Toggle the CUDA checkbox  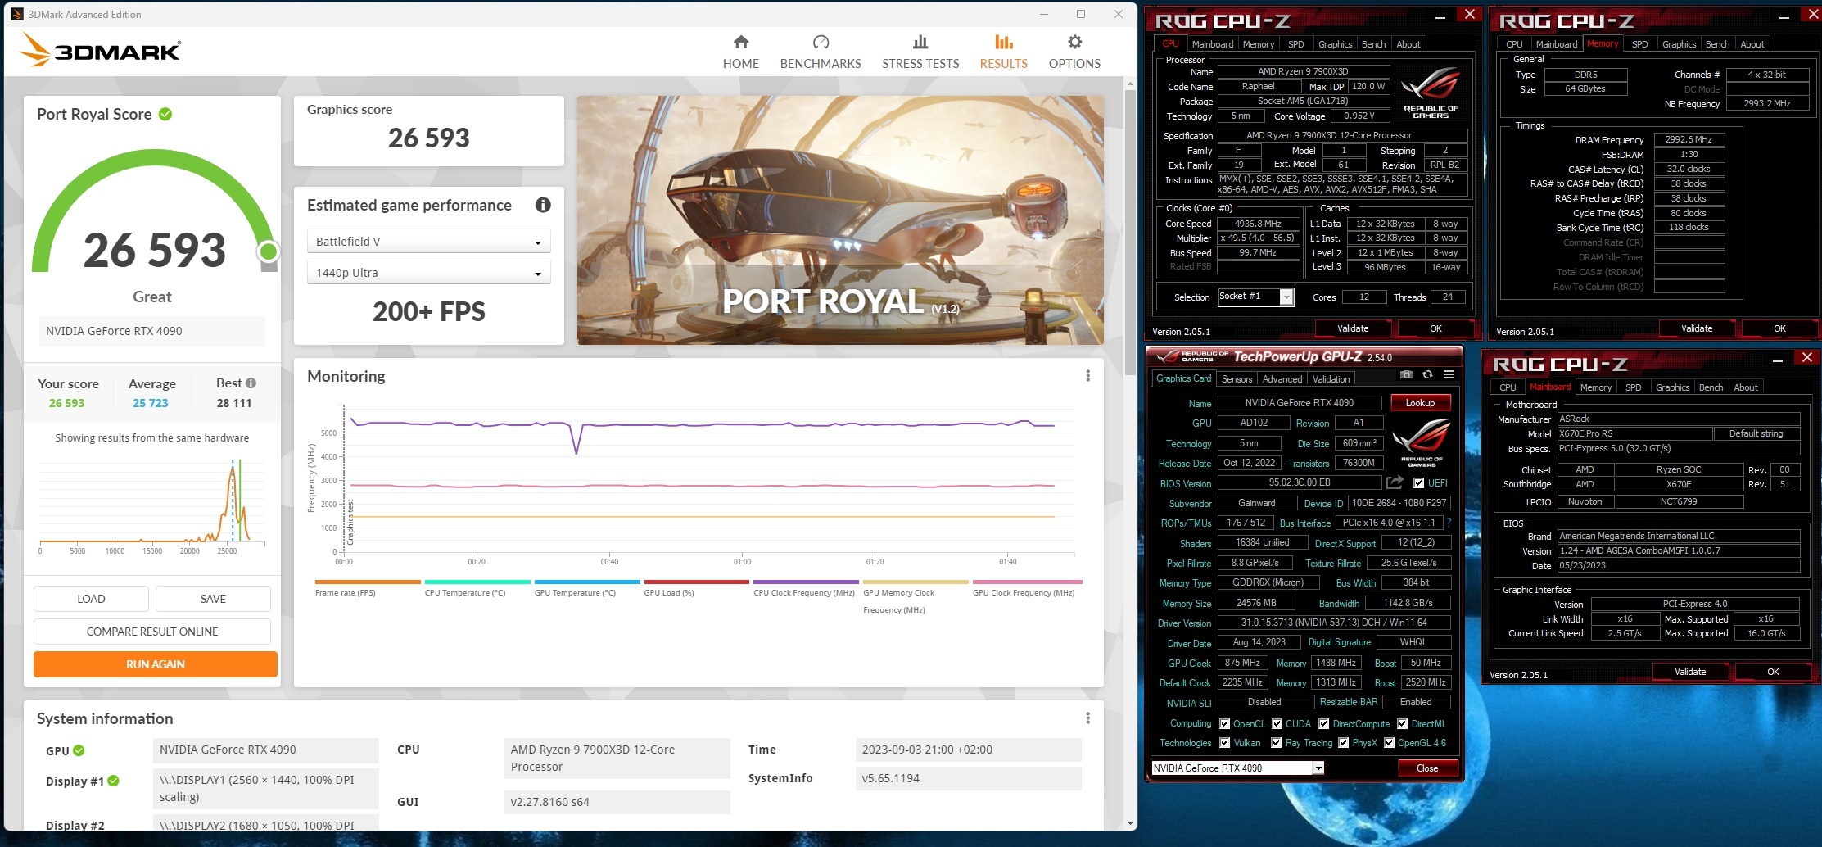point(1277,724)
